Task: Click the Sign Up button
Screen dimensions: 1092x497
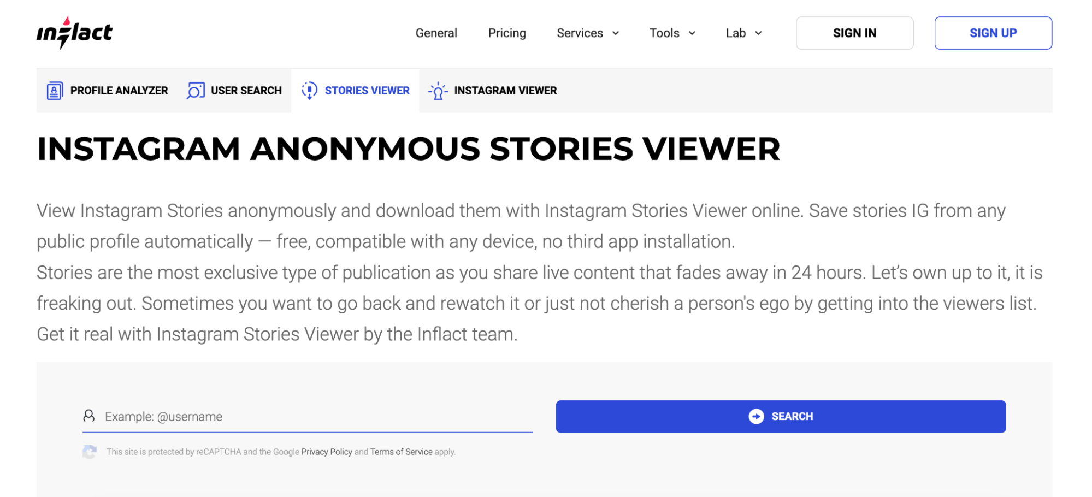Action: pyautogui.click(x=993, y=33)
